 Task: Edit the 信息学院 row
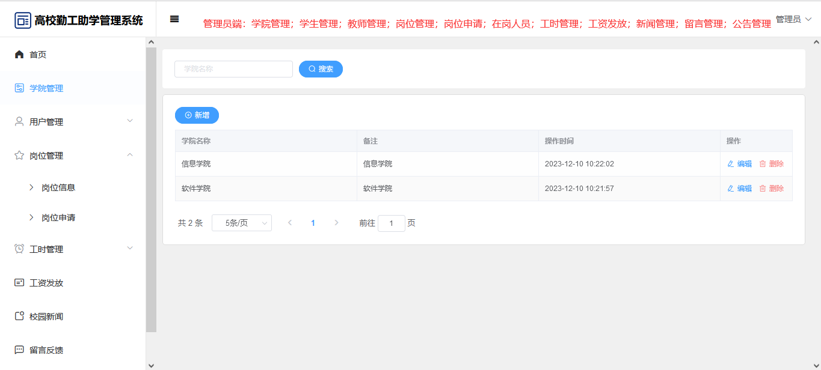739,164
